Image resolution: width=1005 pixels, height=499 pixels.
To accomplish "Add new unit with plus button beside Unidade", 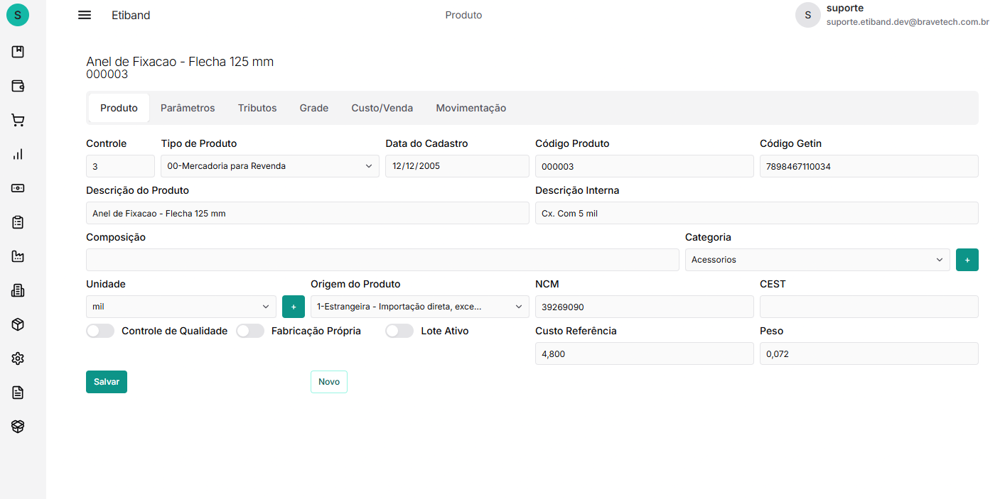I will click(294, 307).
